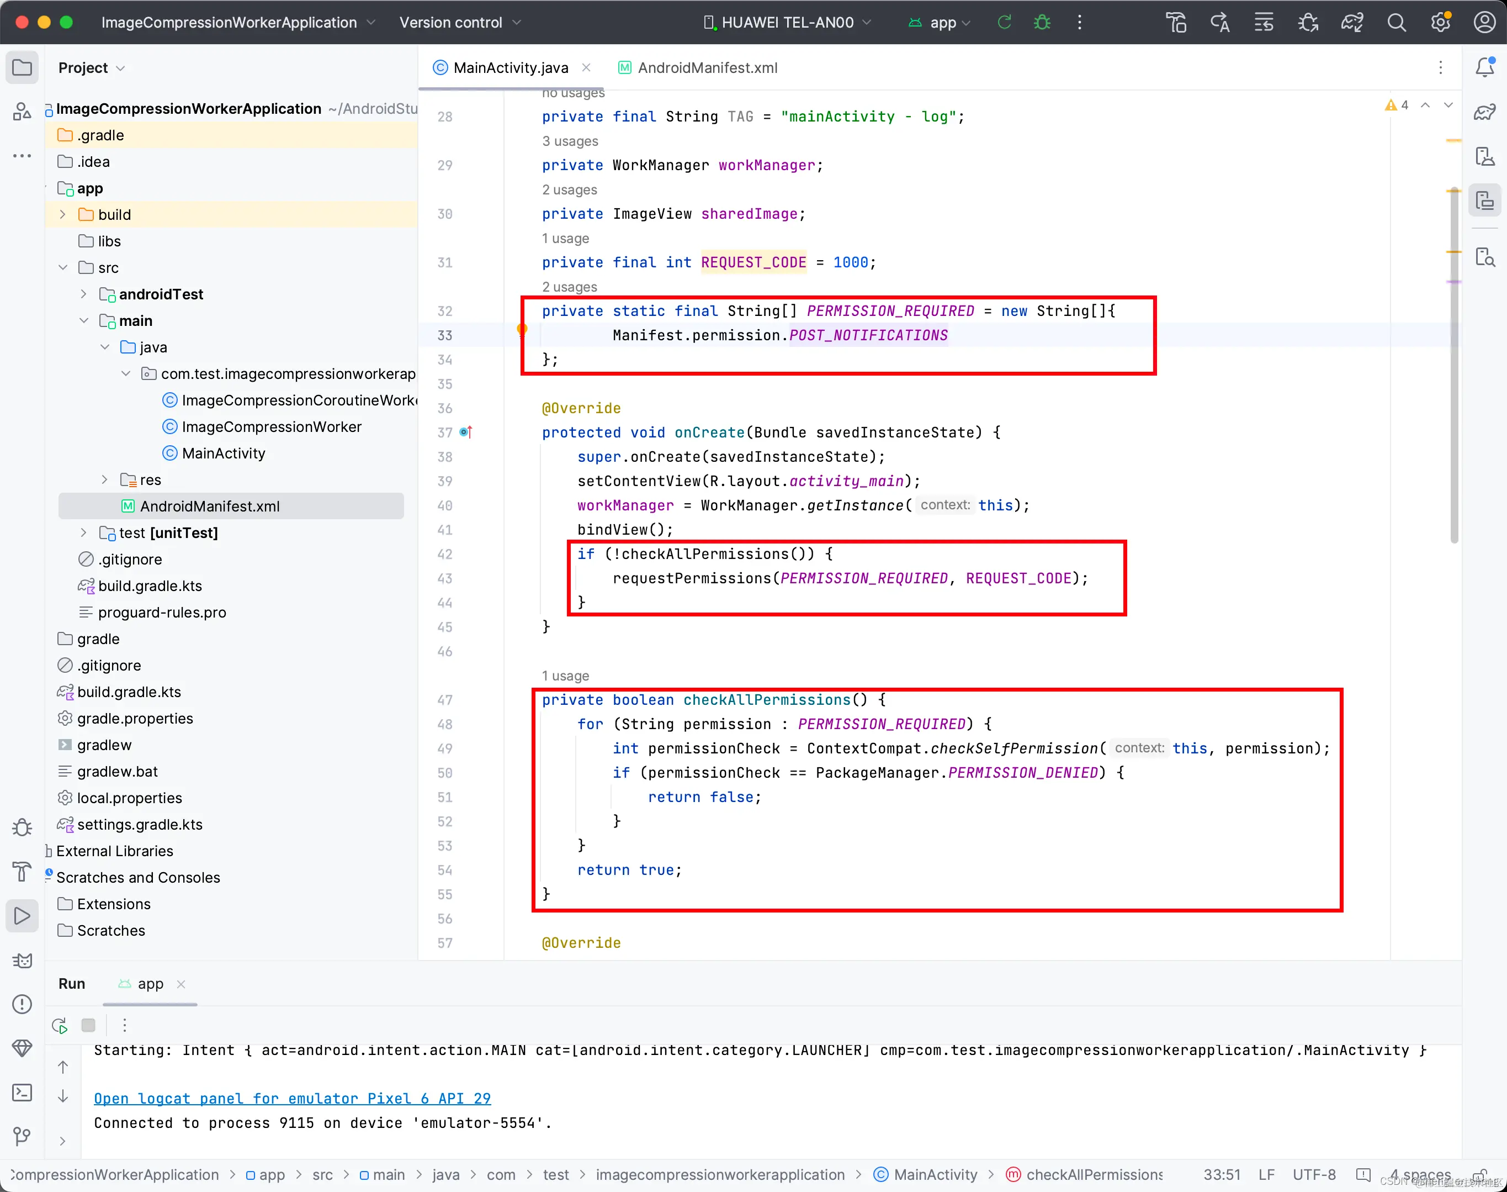The height and width of the screenshot is (1192, 1507).
Task: Toggle the Run tool window button
Action: point(22,916)
